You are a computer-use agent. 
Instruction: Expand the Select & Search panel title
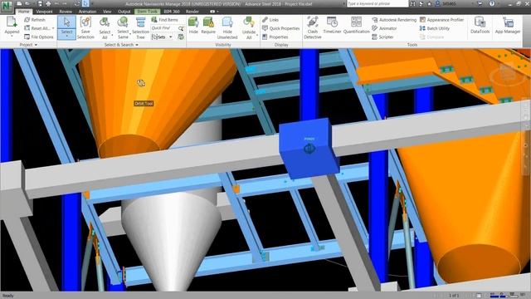[x=121, y=45]
